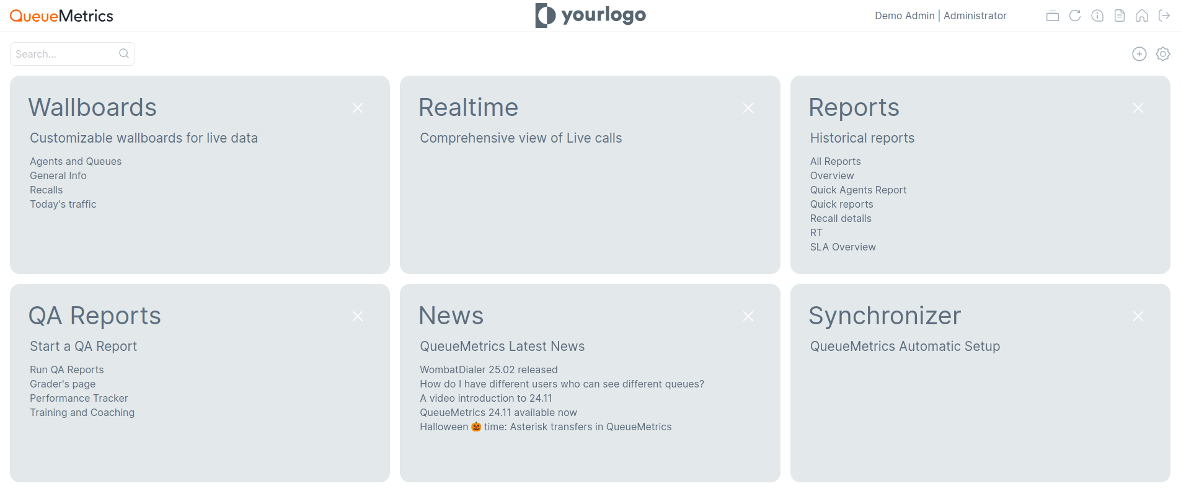Image resolution: width=1181 pixels, height=491 pixels.
Task: Log out using the exit arrow icon
Action: (x=1164, y=15)
